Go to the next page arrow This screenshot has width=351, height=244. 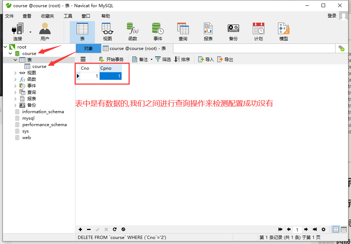coord(306,229)
